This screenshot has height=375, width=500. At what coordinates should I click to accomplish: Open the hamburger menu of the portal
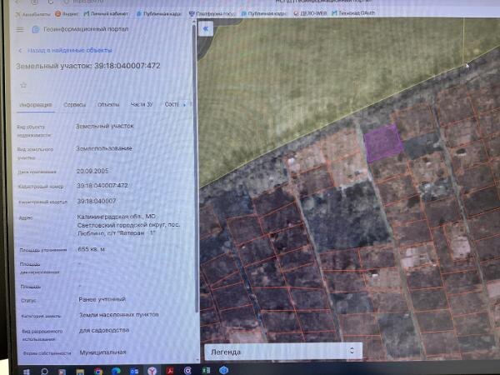(20, 30)
